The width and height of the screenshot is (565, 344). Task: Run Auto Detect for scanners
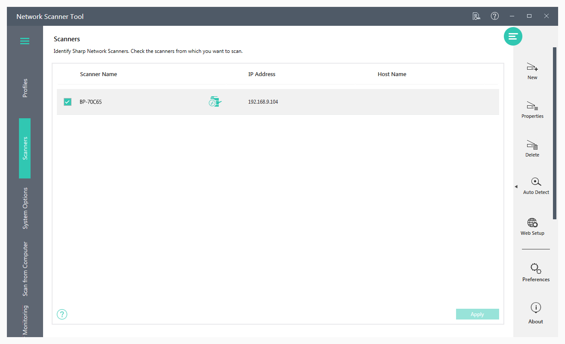(536, 186)
